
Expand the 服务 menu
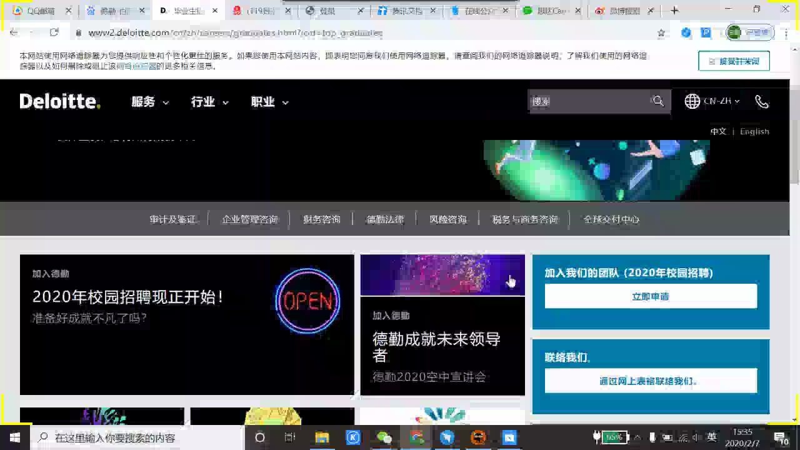click(150, 102)
